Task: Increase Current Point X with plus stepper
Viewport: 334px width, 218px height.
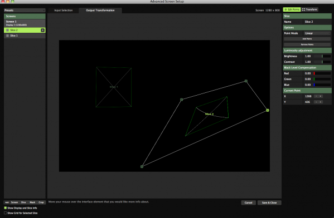Action: (321, 96)
